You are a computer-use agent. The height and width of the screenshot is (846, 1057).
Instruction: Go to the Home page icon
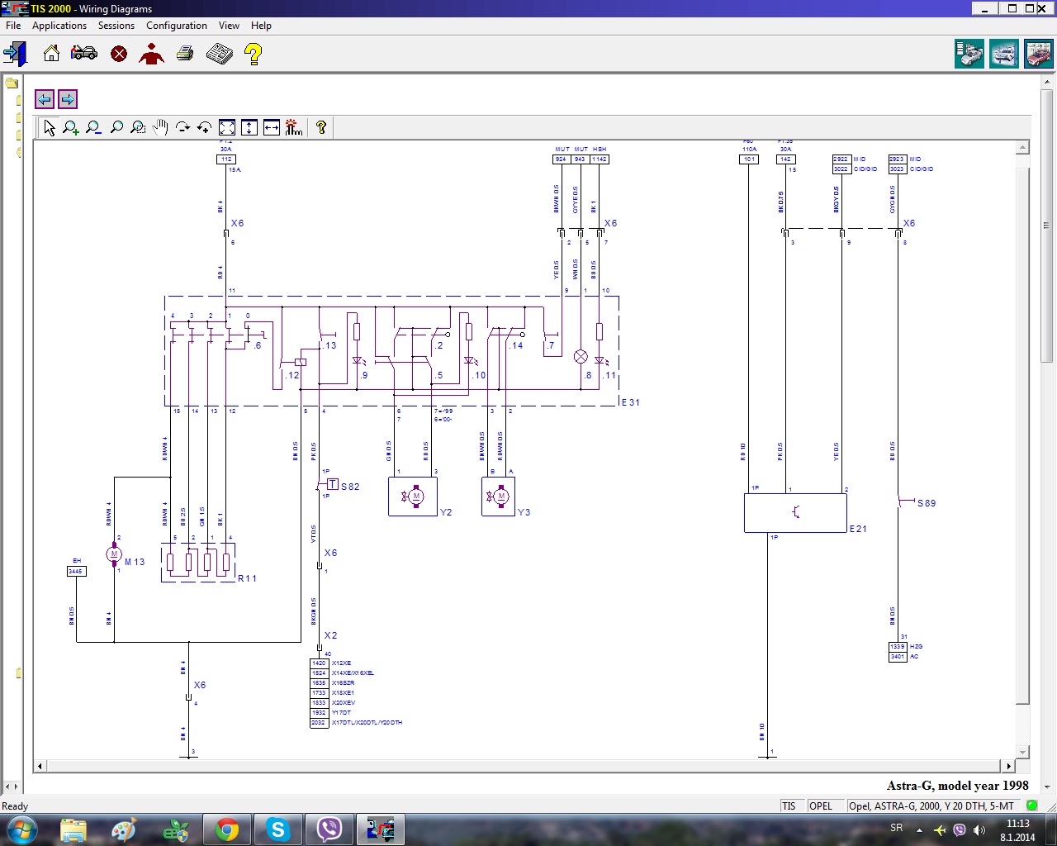coord(51,54)
